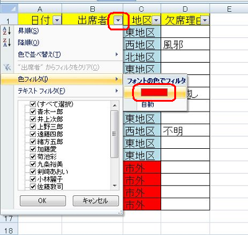Select row 17 header
248x235 pixels.
click(9, 218)
